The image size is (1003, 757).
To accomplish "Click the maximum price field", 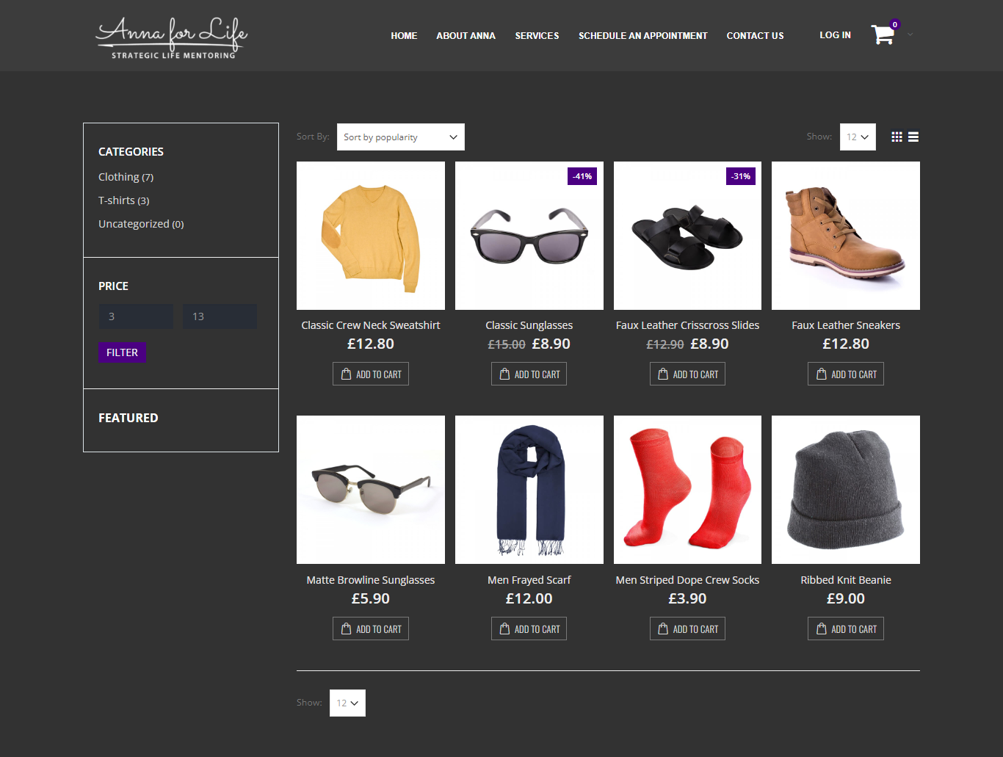I will [220, 316].
